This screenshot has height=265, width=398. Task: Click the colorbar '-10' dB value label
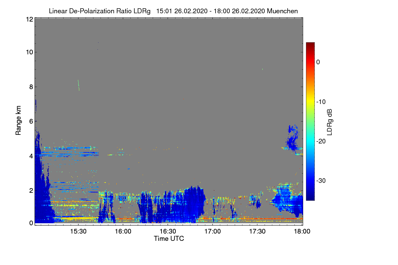(321, 102)
